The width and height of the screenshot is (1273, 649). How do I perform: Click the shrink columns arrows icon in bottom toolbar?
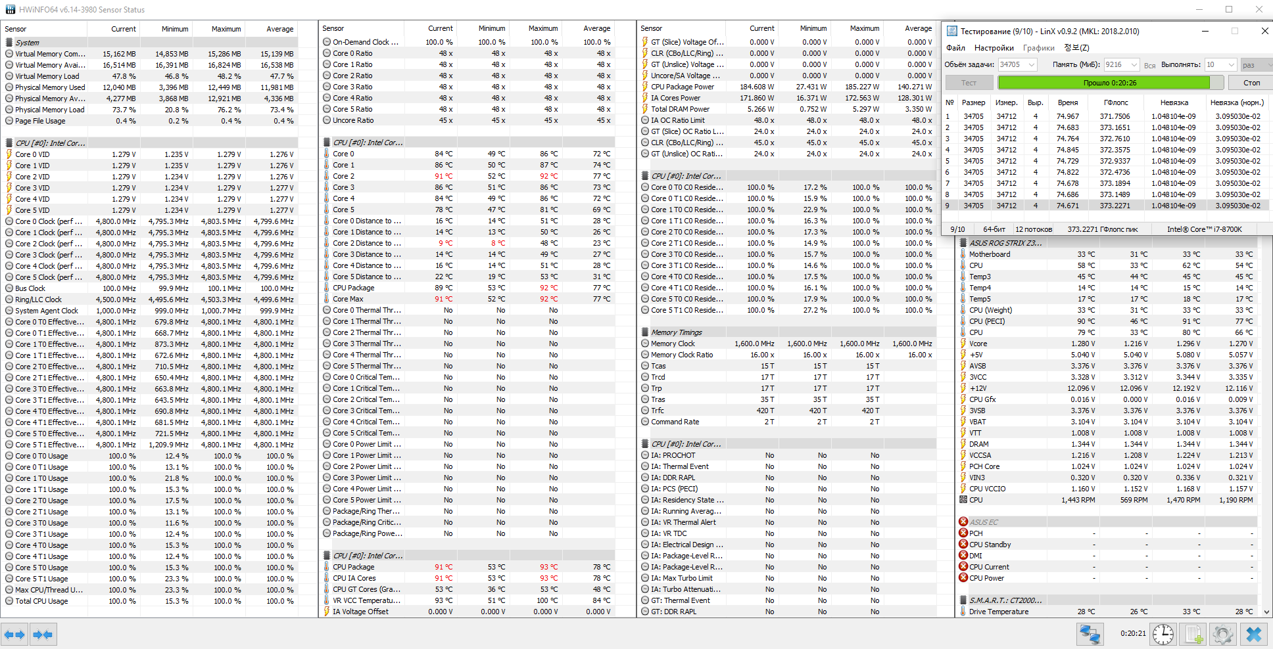(43, 635)
